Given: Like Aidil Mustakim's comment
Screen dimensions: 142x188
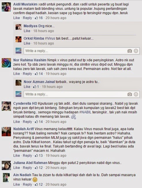Looking at the screenshot, I should [16, 18].
